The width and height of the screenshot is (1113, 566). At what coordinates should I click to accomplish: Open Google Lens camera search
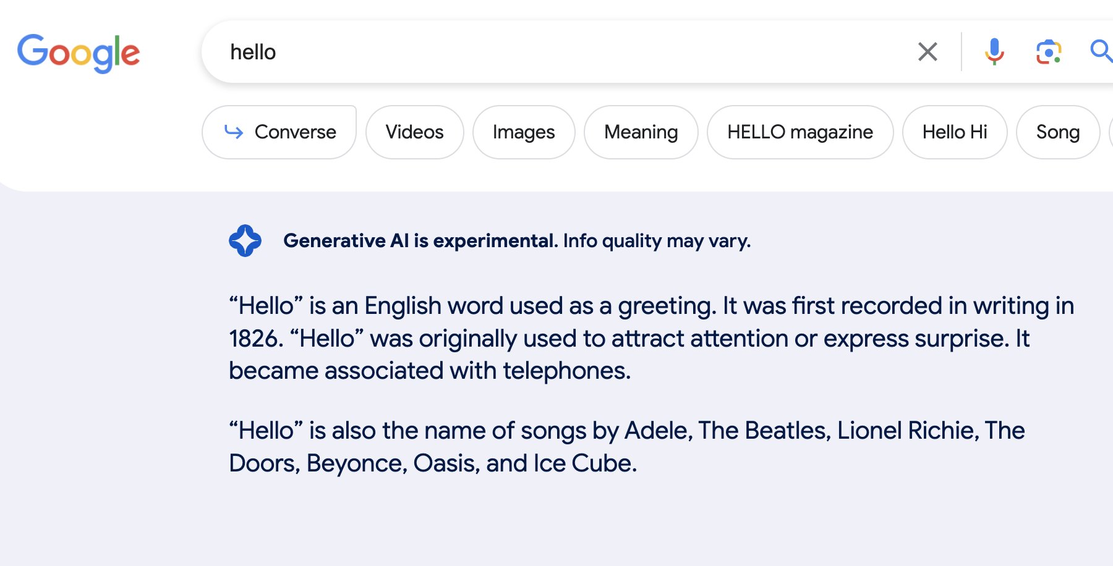(1049, 52)
